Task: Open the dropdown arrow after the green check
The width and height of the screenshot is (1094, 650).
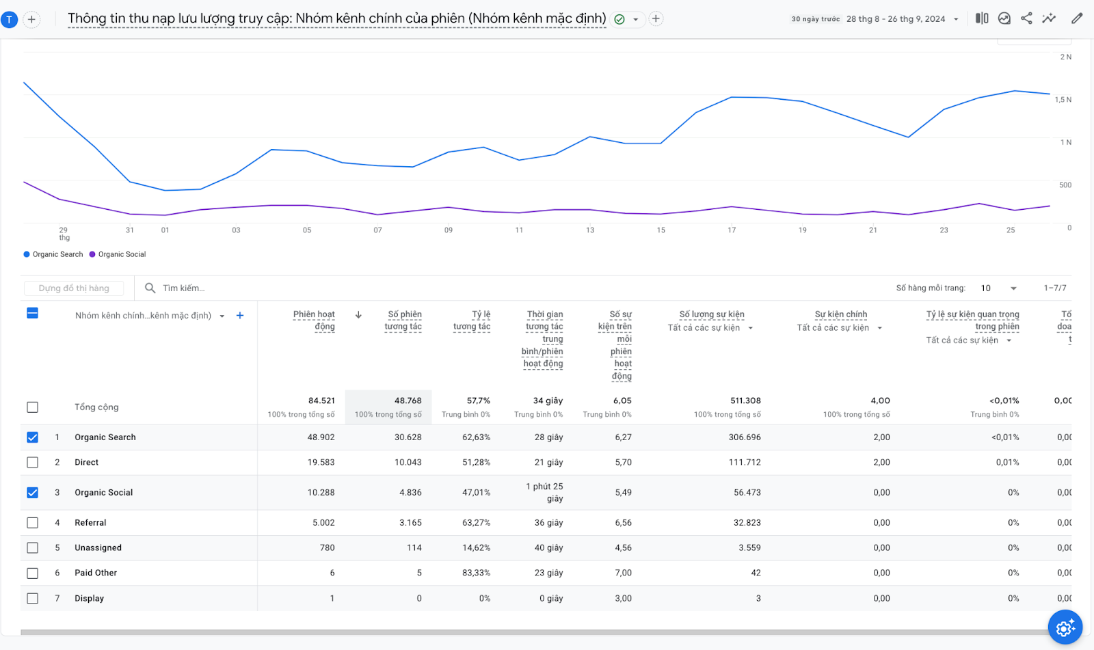Action: click(636, 19)
